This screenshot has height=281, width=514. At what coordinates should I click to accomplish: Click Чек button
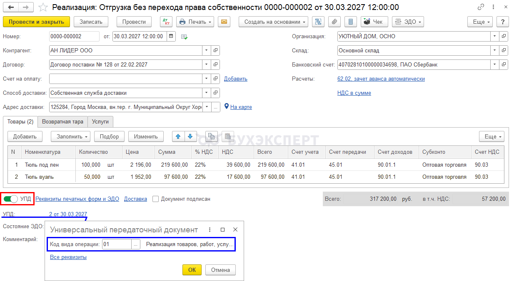coord(374,22)
